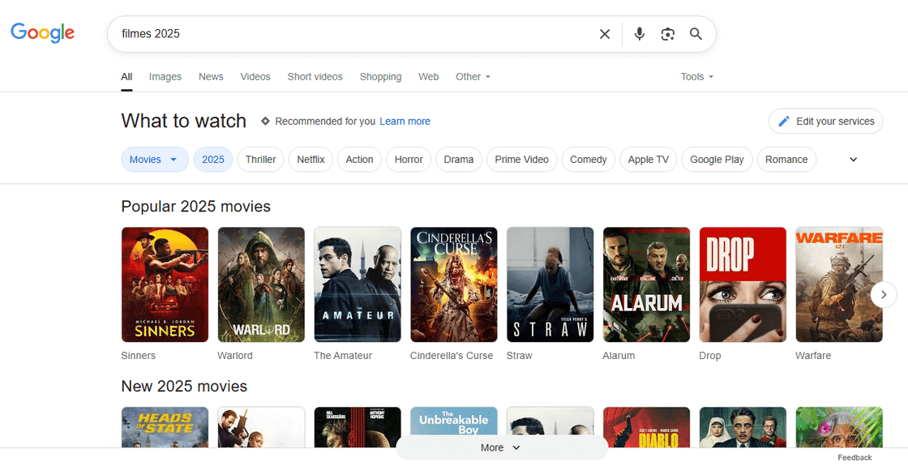The width and height of the screenshot is (908, 466).
Task: Open The Unbreakable Boy poster
Action: click(x=454, y=422)
